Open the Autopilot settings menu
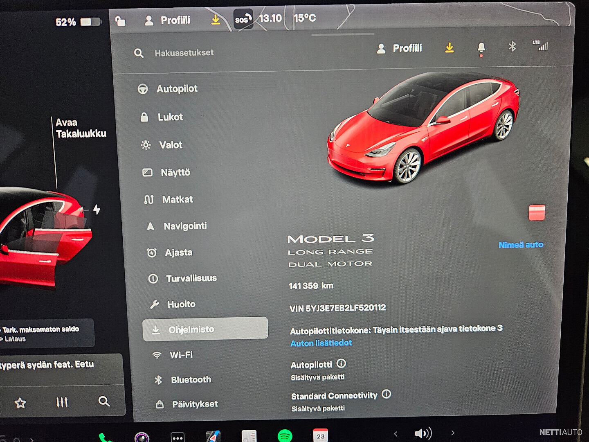This screenshot has width=589, height=442. (x=176, y=89)
